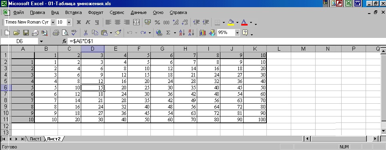Open the 95% zoom dropdown
This screenshot has width=386, height=150.
tap(237, 33)
